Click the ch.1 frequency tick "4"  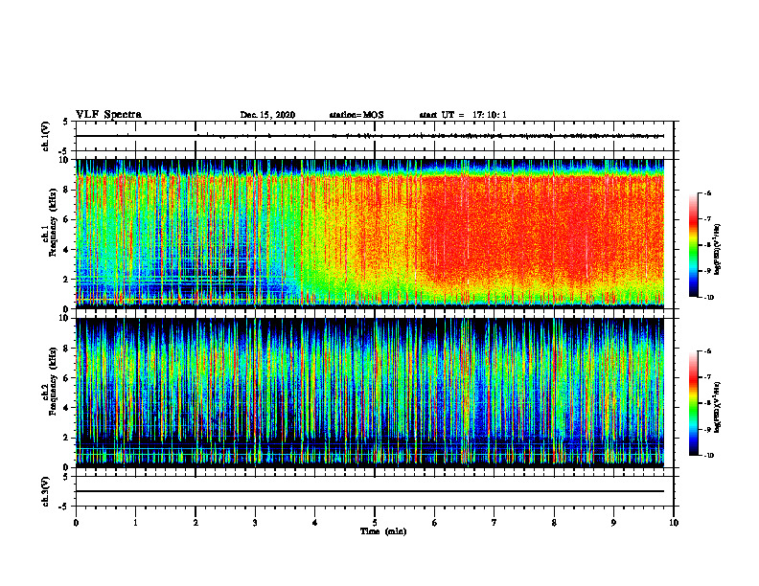coord(66,250)
